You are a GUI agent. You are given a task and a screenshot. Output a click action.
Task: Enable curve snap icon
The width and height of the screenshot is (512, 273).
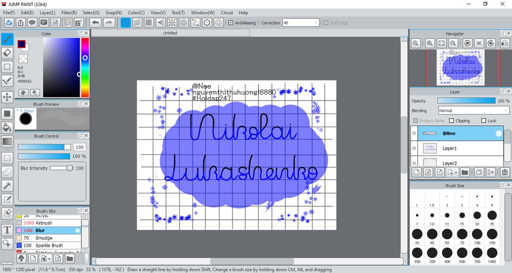pyautogui.click(x=195, y=22)
